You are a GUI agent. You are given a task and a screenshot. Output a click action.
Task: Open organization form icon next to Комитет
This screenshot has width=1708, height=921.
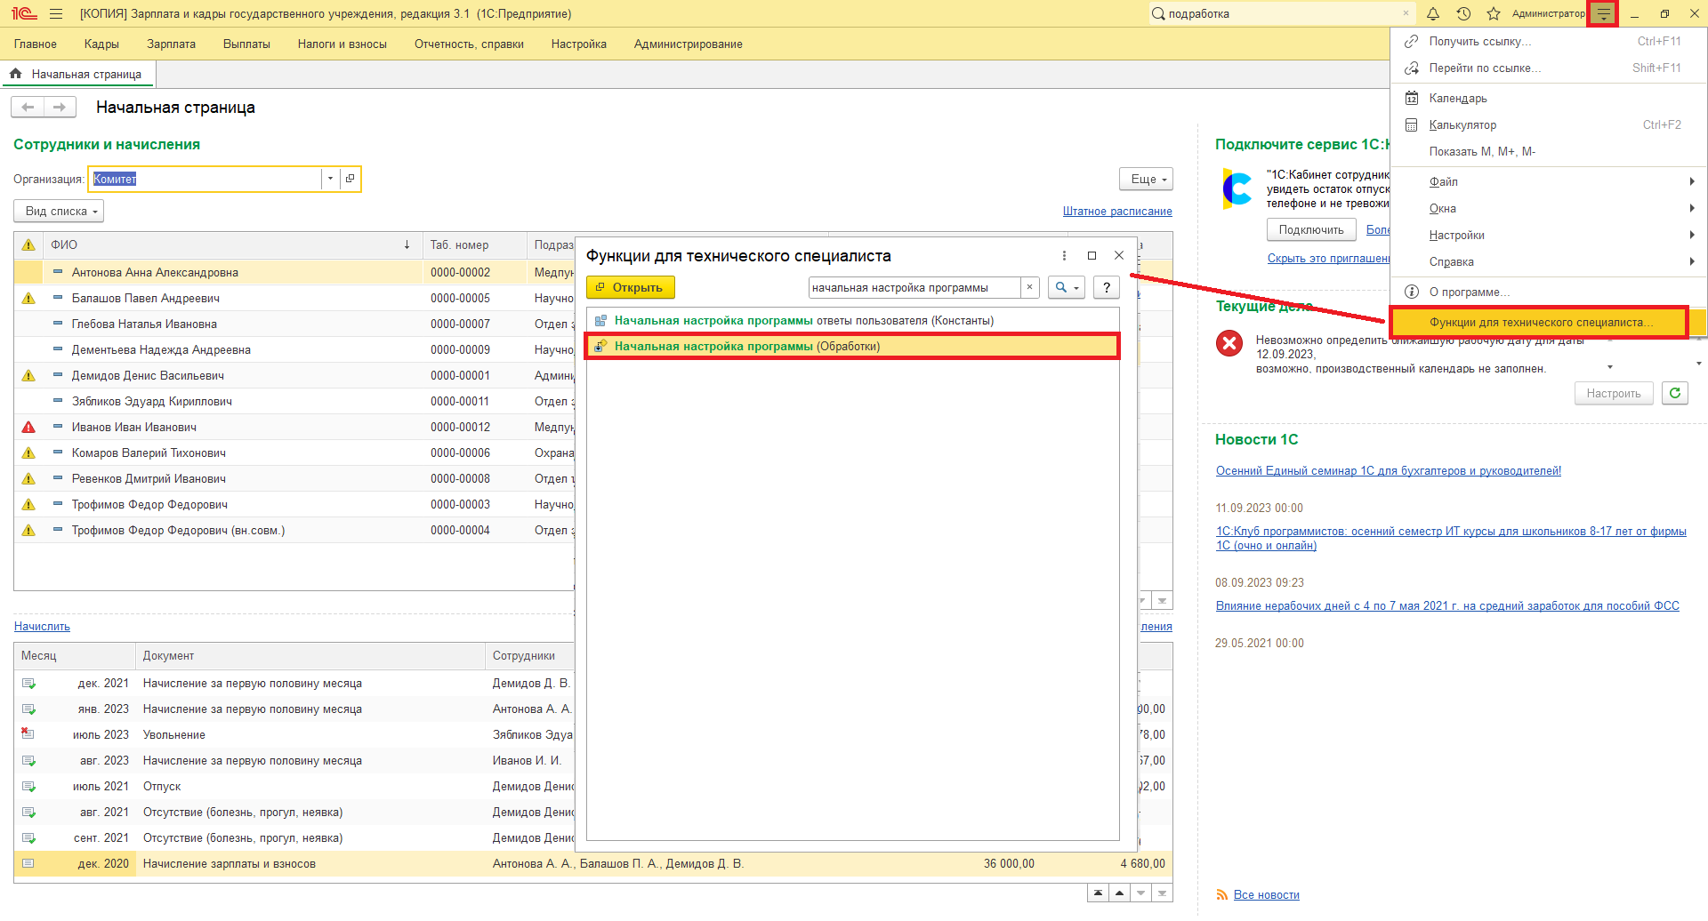coord(350,179)
